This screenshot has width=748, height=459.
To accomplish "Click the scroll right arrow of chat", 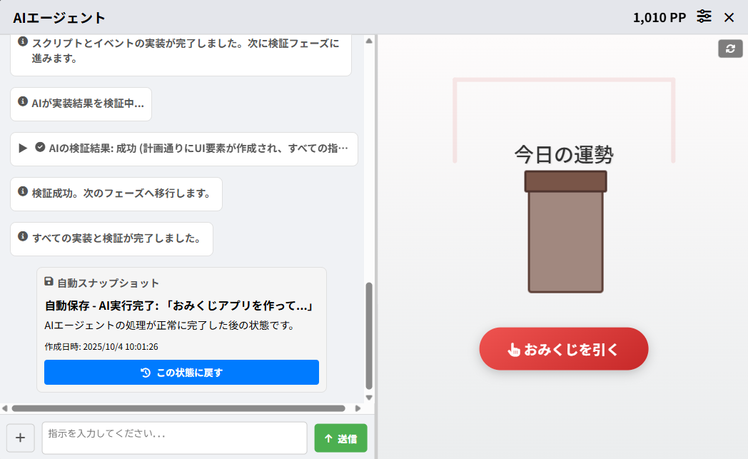I will (x=358, y=408).
